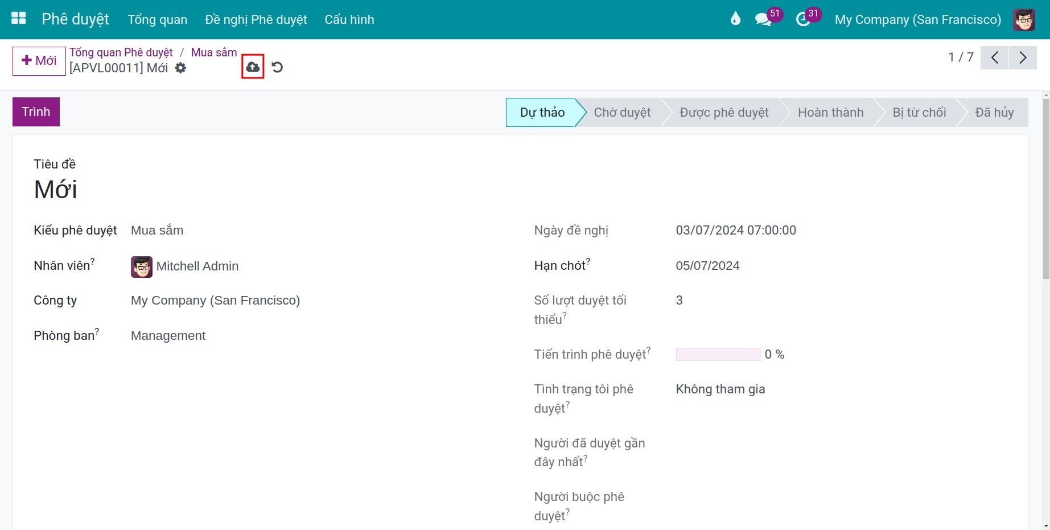Discard changes with the undo arrow icon
1050x530 pixels.
[x=277, y=67]
